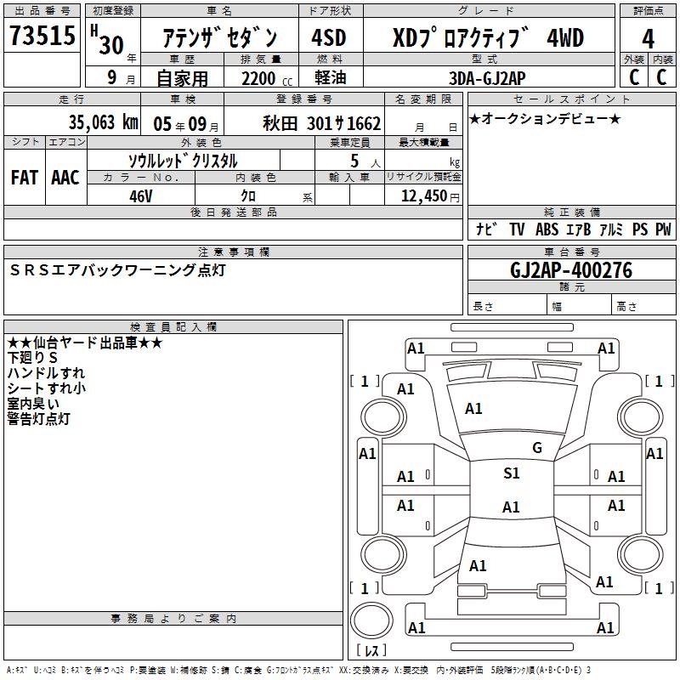Viewport: 680px width, 680px height.
Task: Select the アルミ equipment label
Action: coord(611,229)
